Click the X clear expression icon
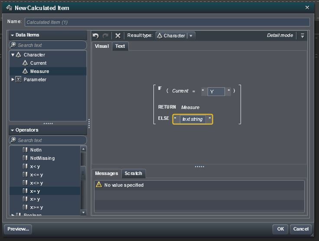The image size is (319, 241). [x=118, y=36]
